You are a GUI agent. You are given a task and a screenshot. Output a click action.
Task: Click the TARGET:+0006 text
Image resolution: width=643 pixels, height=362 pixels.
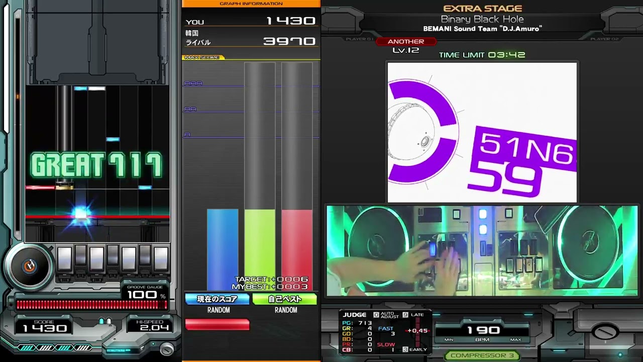coord(271,280)
